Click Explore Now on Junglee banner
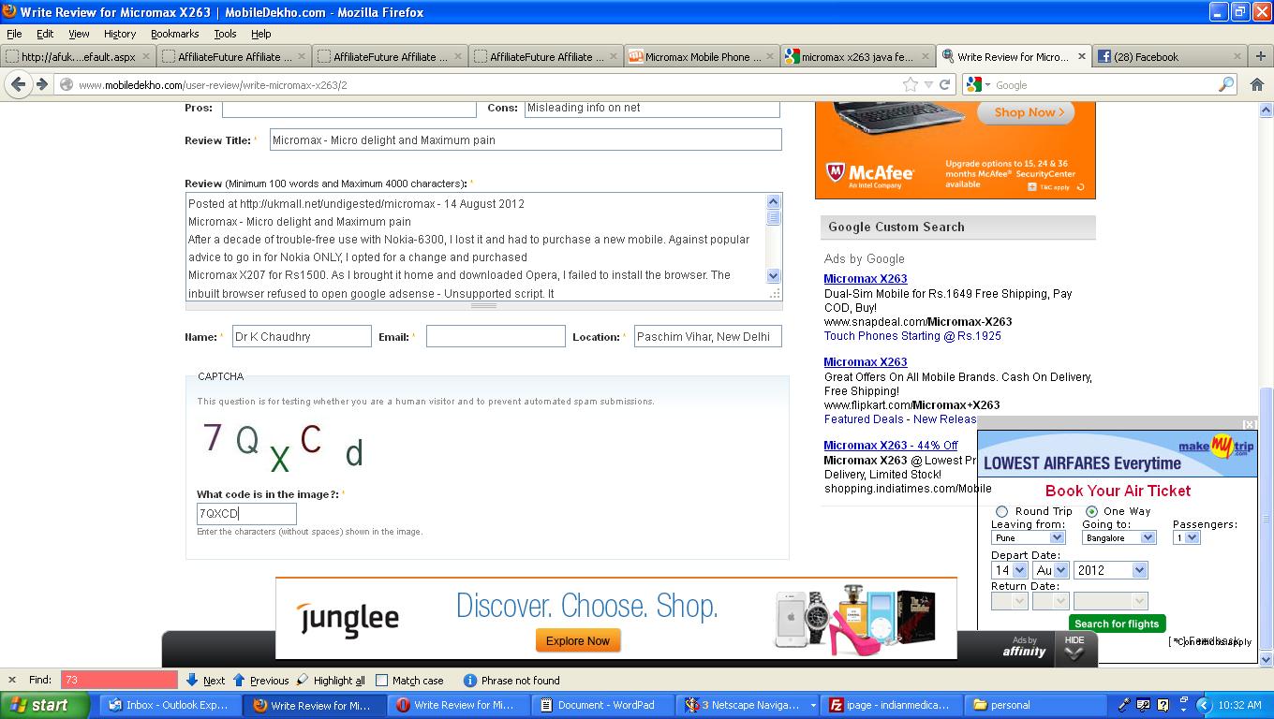Image resolution: width=1274 pixels, height=719 pixels. pos(577,641)
